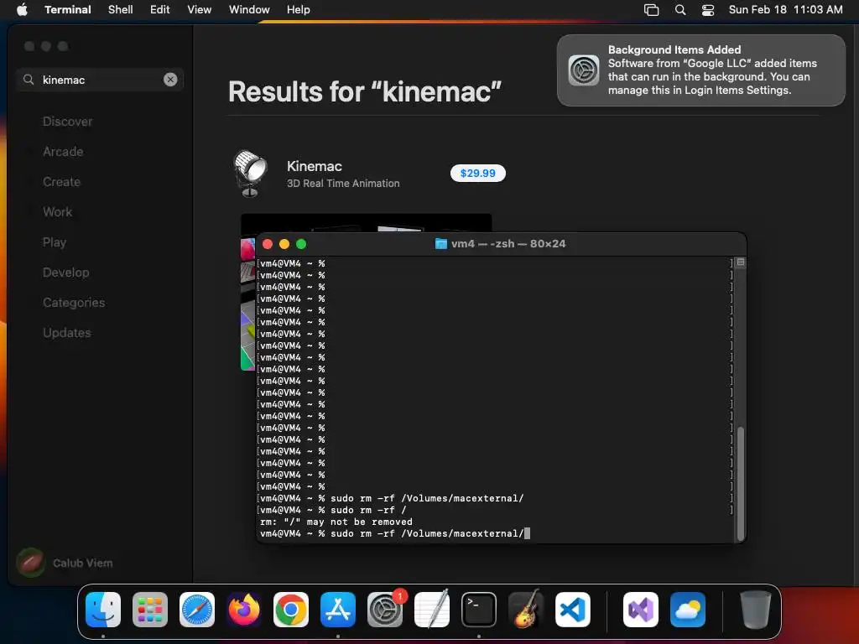Image resolution: width=859 pixels, height=644 pixels.
Task: Open Updates in App Store sidebar
Action: (x=67, y=332)
